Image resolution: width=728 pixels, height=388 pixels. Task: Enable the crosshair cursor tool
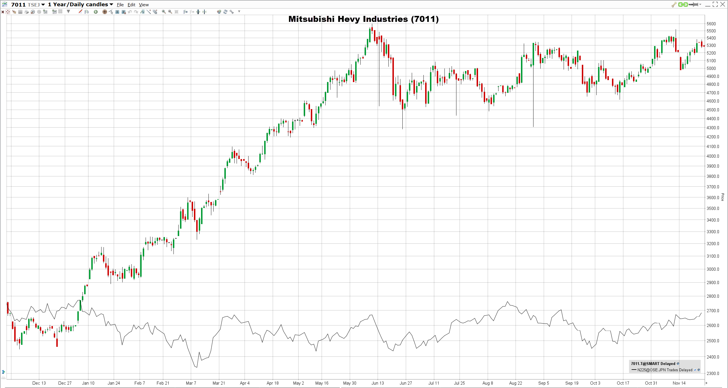pyautogui.click(x=105, y=12)
